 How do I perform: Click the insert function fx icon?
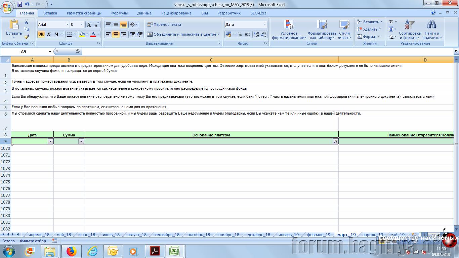pyautogui.click(x=78, y=51)
